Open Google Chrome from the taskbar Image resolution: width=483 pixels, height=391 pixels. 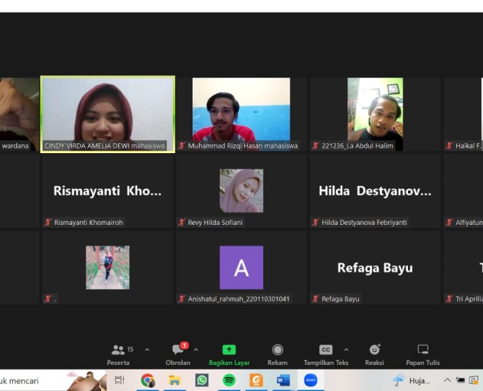(148, 380)
